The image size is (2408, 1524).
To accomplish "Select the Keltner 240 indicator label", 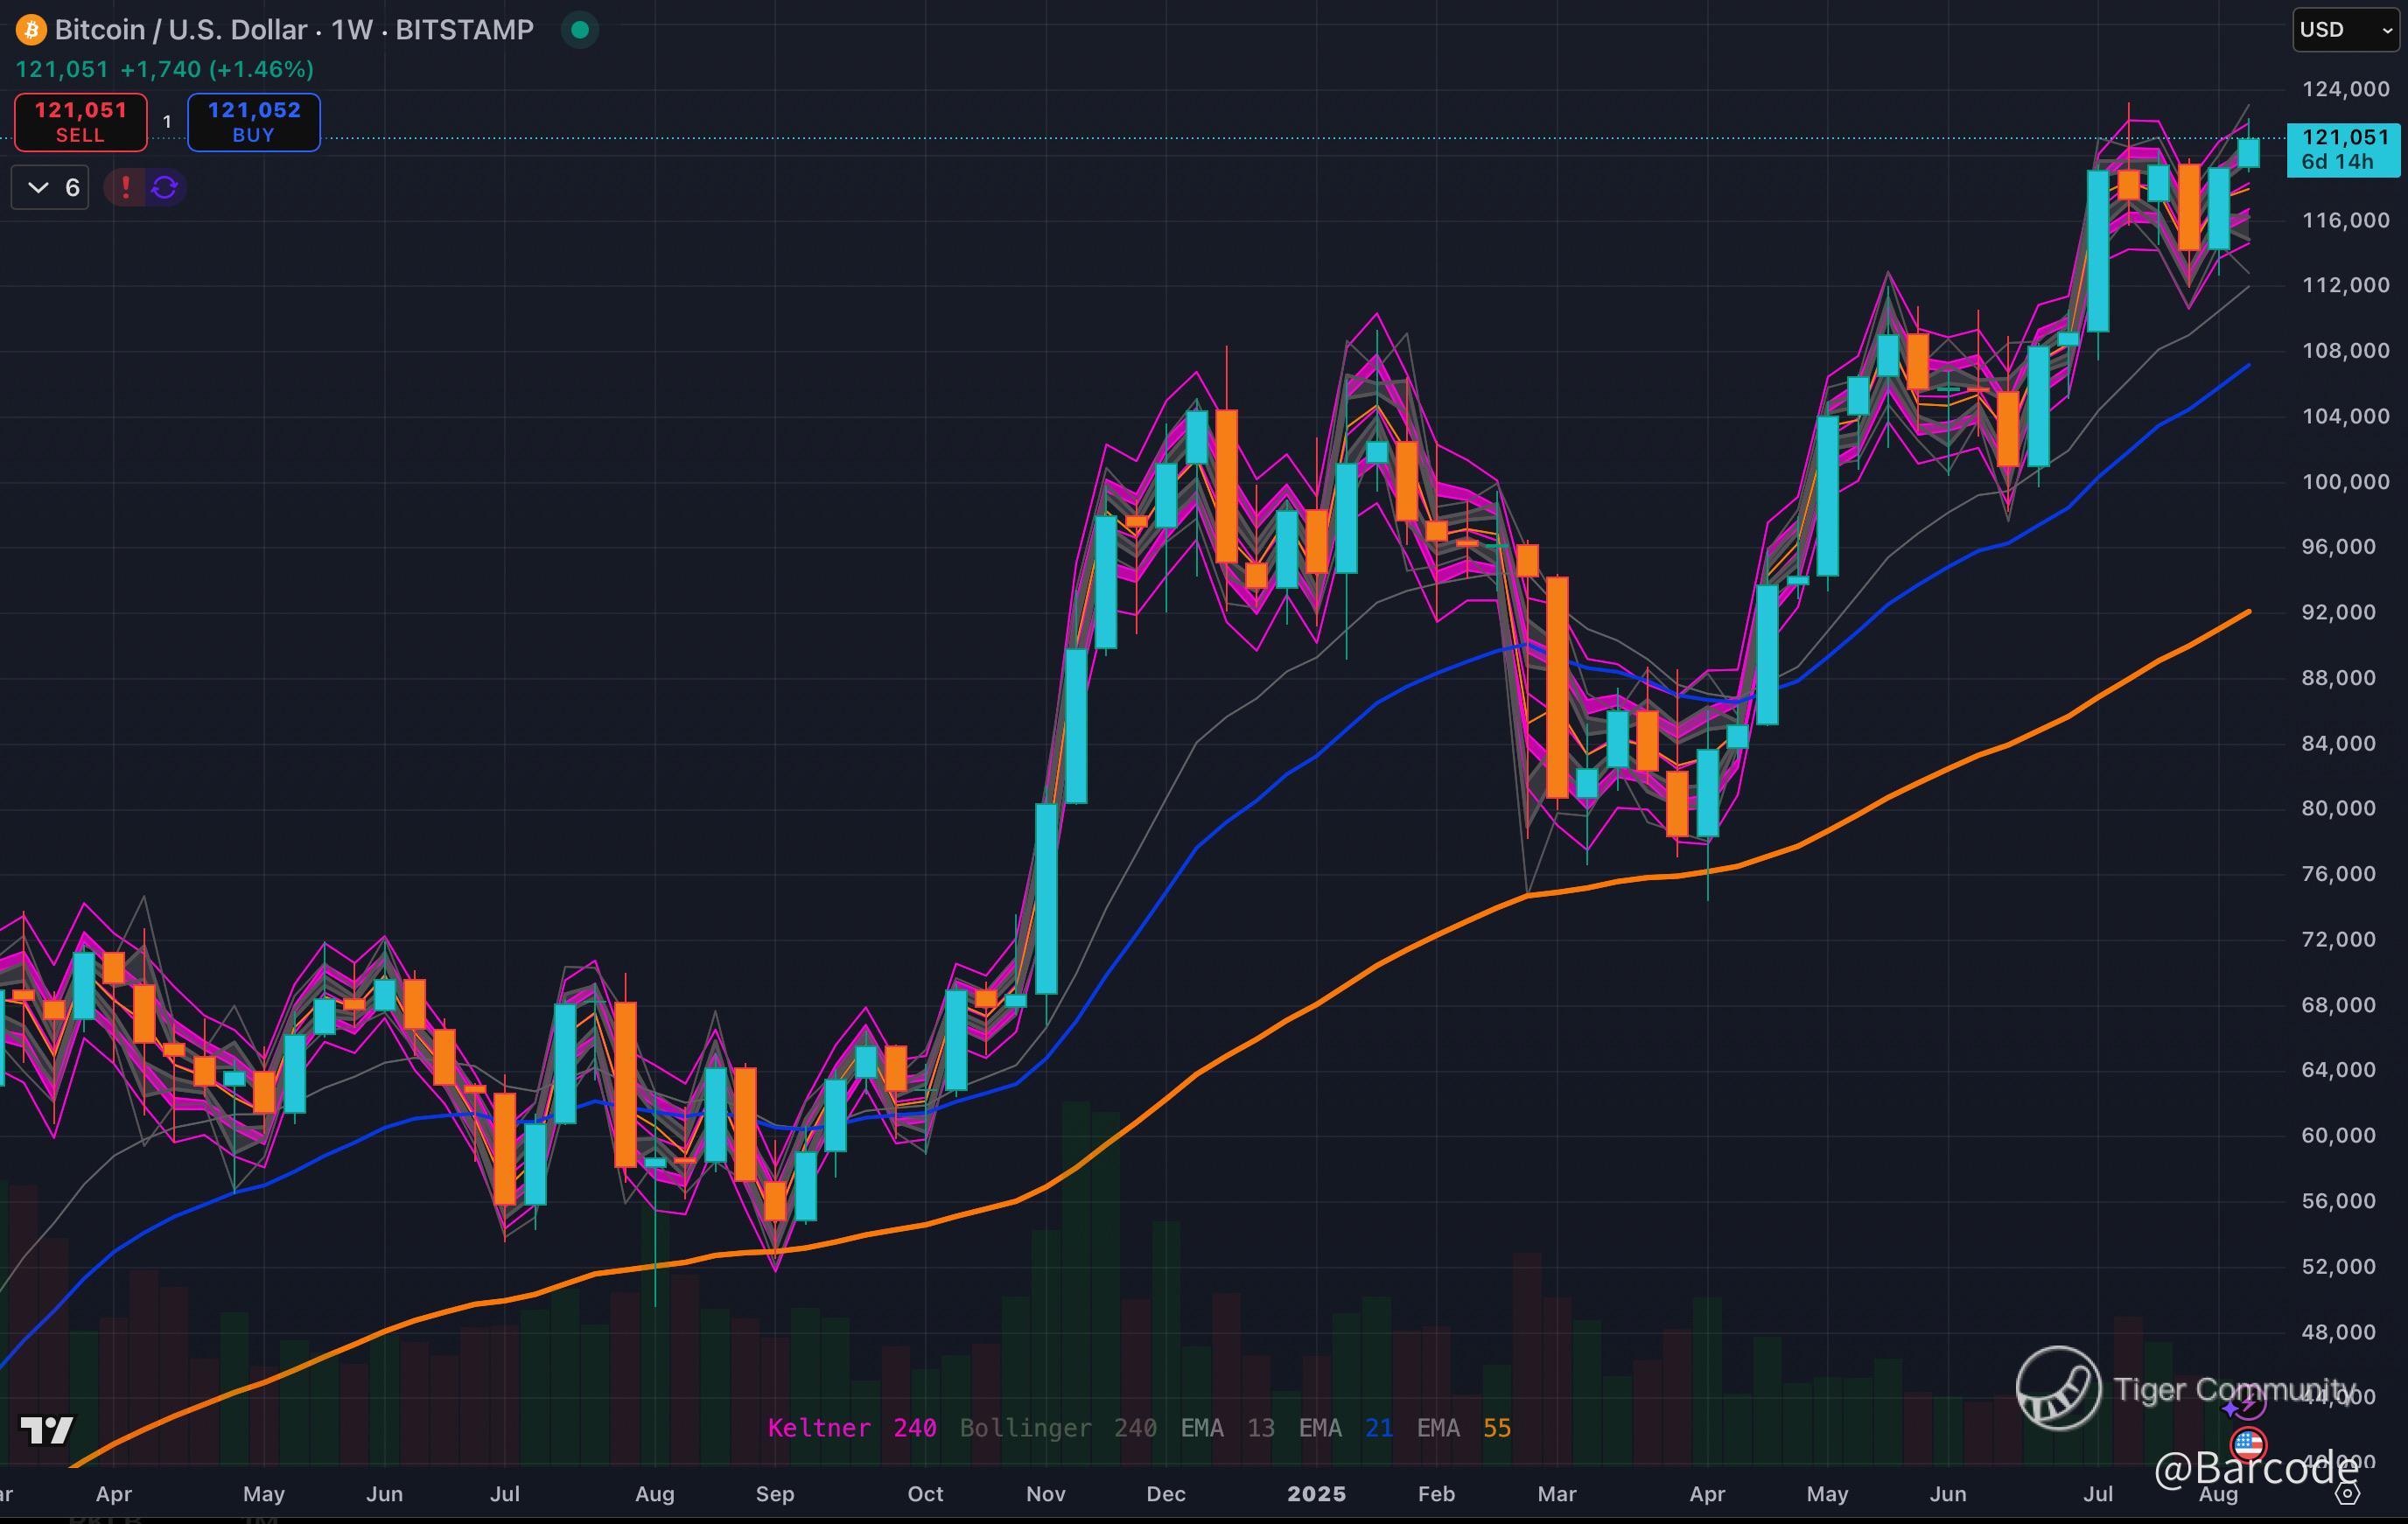I will click(851, 1428).
